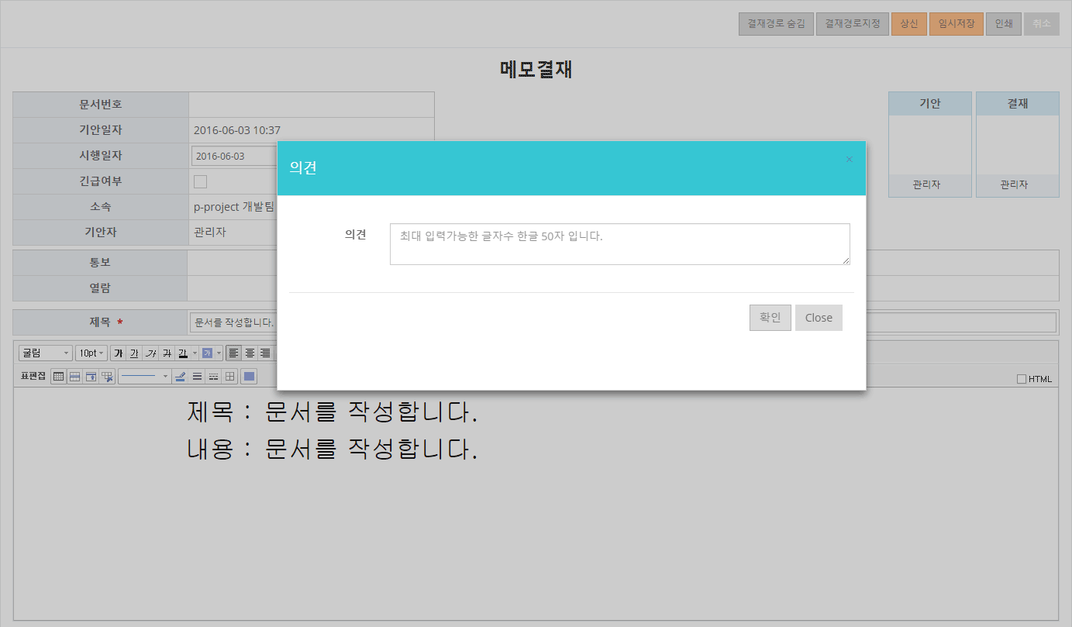Click the 기안 approval box

pyautogui.click(x=930, y=144)
